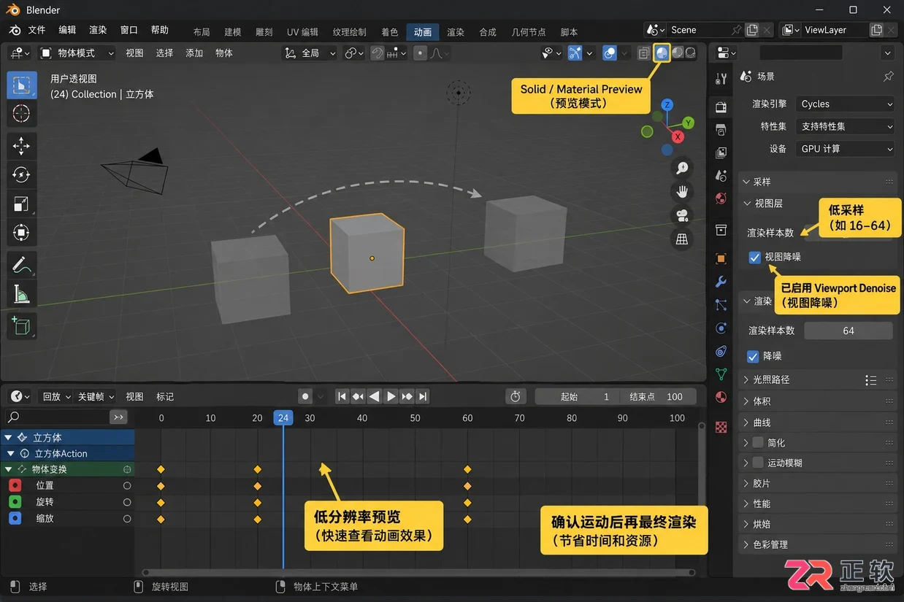The width and height of the screenshot is (904, 602).
Task: Open the 特性集 dropdown
Action: click(x=845, y=126)
